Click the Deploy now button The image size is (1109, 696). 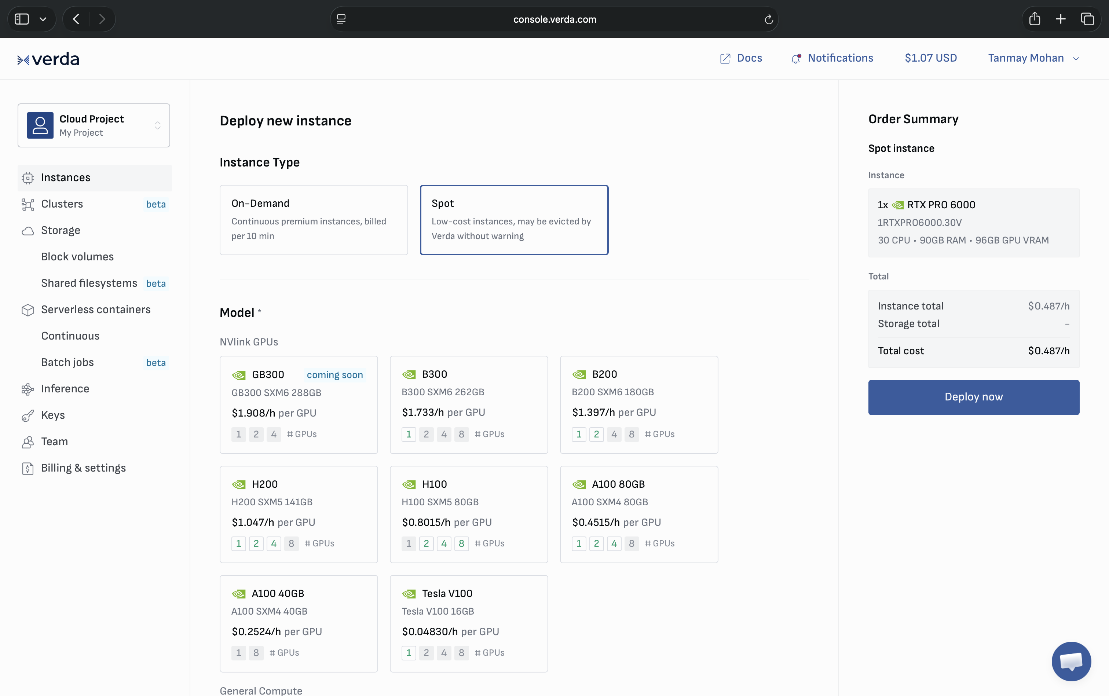(x=974, y=397)
